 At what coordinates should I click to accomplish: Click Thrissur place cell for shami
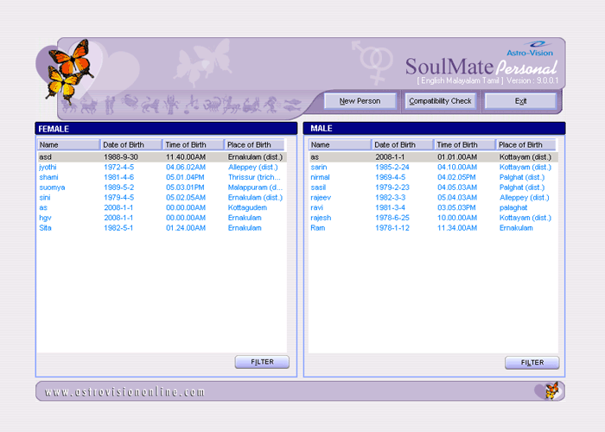pos(254,177)
